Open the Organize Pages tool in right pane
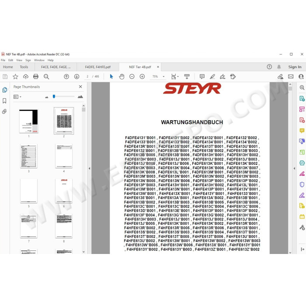306x306 pixels. pyautogui.click(x=302, y=109)
